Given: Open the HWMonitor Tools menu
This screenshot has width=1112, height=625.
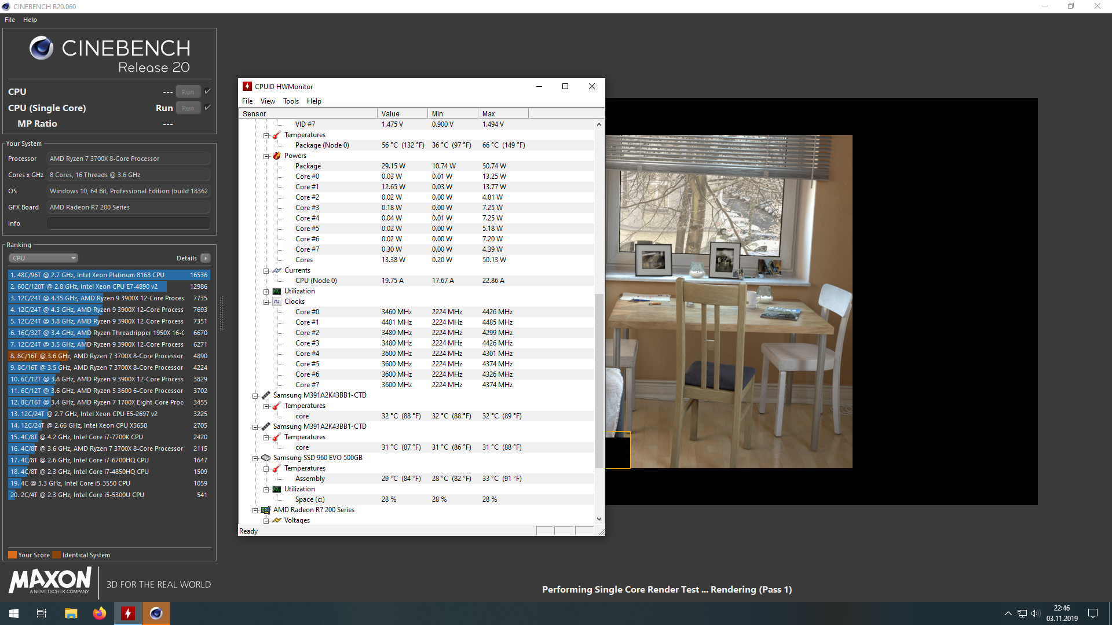Looking at the screenshot, I should coord(291,101).
